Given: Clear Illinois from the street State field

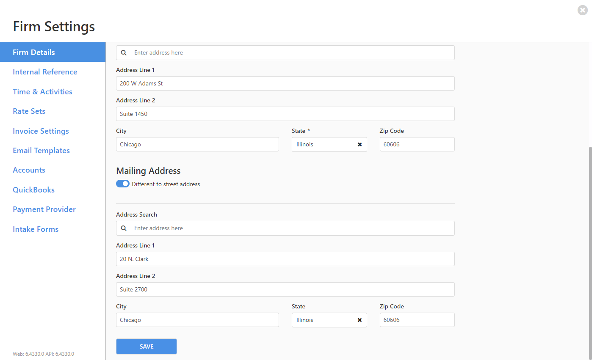Looking at the screenshot, I should click(360, 144).
